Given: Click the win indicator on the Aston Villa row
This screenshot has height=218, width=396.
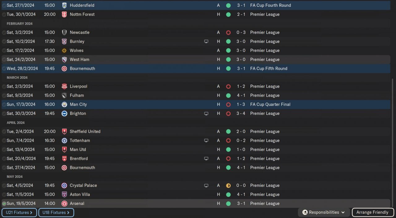Looking at the screenshot, I should [228, 195].
